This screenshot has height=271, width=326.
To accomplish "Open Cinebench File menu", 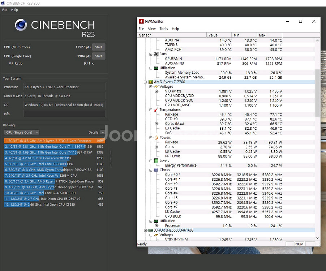I will tap(5, 10).
